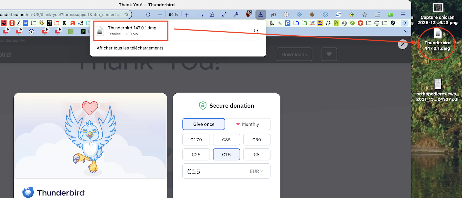Open the yD extension icon
Screen dimensions: 462x198
click(273, 15)
